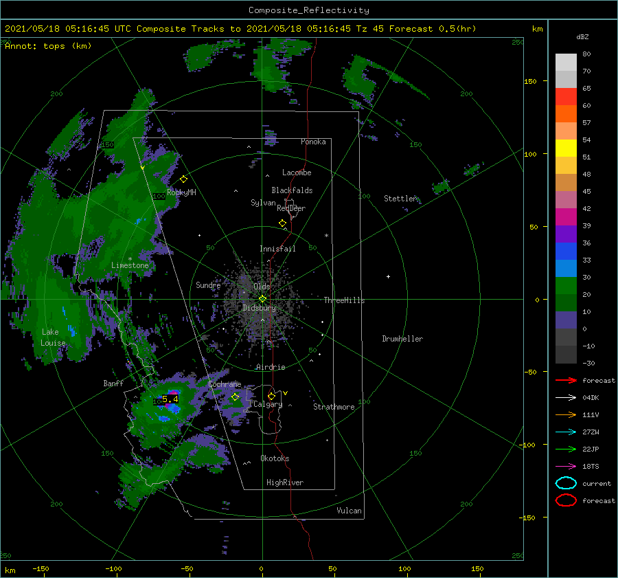Pick the top light gray 80 dBZ swatch

pos(566,62)
